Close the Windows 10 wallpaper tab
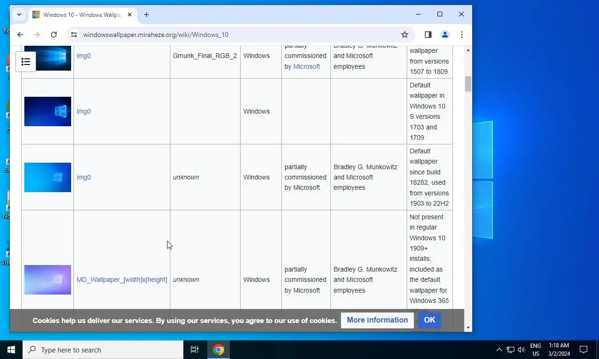Viewport: 599px width, 359px height. 130,14
